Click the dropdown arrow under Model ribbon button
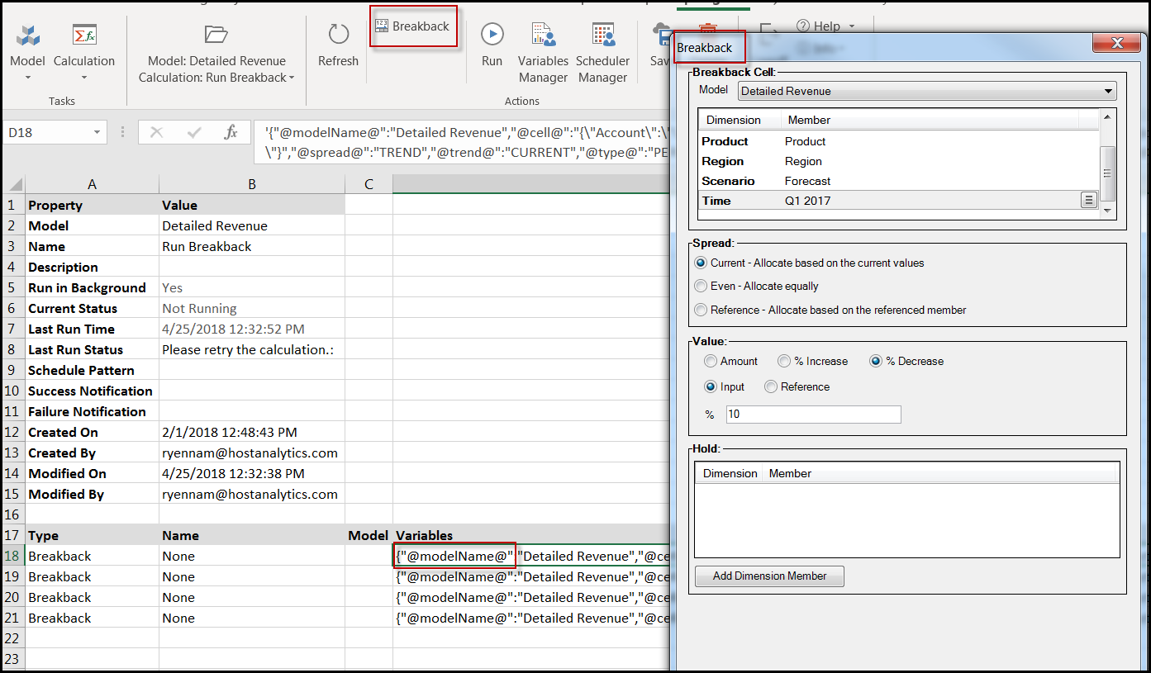 pos(27,78)
